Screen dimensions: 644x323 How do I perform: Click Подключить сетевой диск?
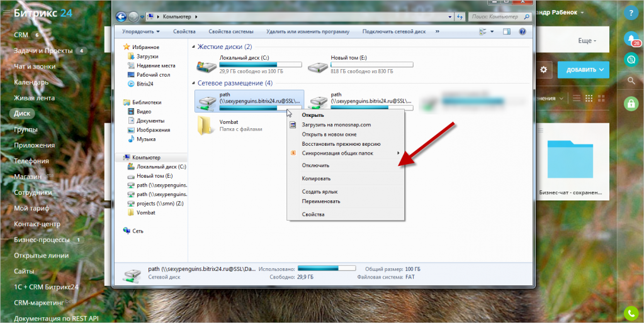pos(394,31)
